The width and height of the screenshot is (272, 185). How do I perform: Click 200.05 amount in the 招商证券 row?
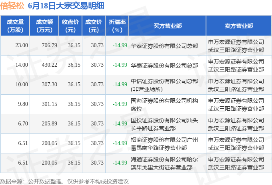point(50,143)
